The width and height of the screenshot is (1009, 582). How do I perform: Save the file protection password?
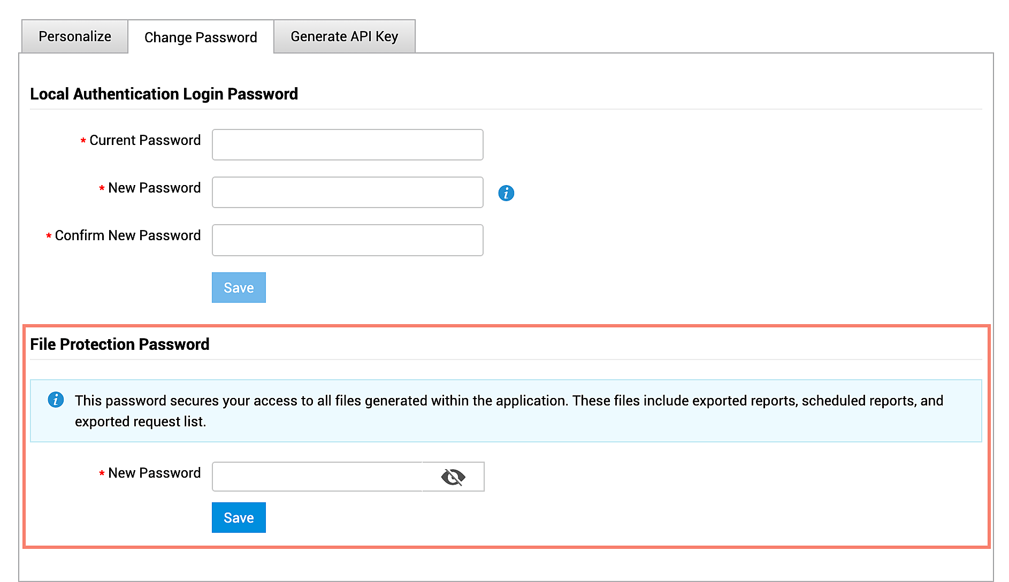[239, 518]
